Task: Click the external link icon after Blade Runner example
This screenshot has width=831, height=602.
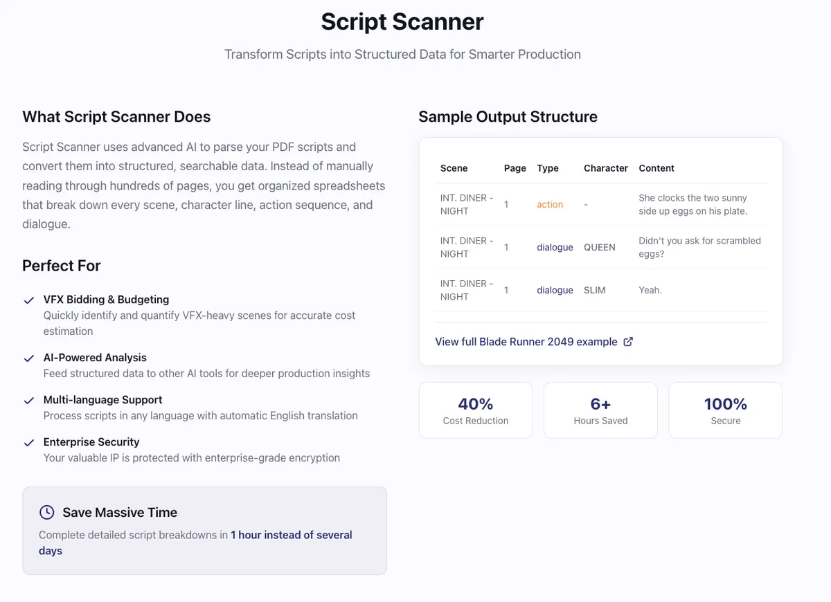Action: tap(628, 342)
